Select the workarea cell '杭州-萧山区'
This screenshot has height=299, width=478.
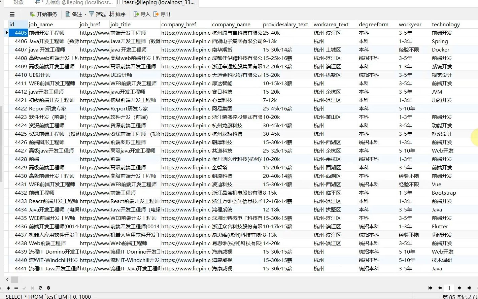(x=336, y=117)
